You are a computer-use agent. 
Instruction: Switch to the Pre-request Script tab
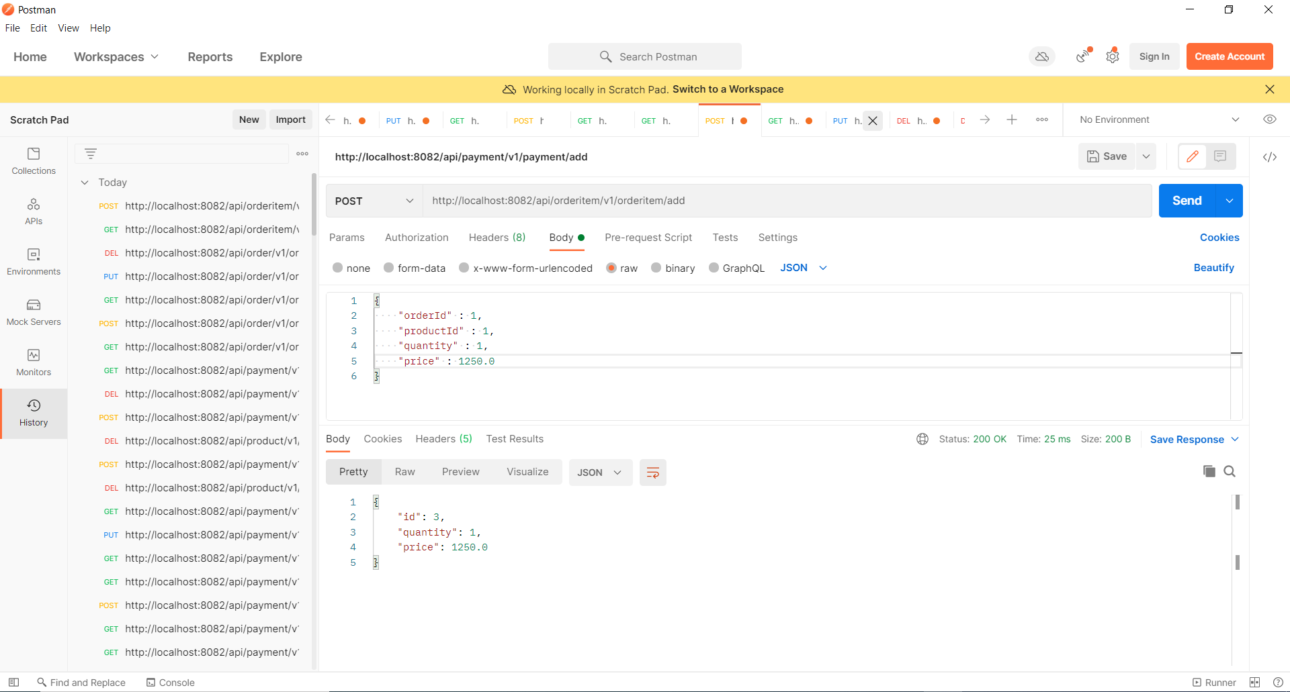click(648, 238)
